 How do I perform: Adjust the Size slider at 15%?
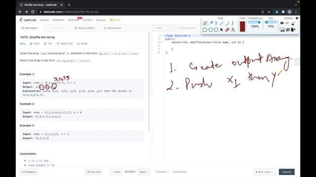coord(271,22)
